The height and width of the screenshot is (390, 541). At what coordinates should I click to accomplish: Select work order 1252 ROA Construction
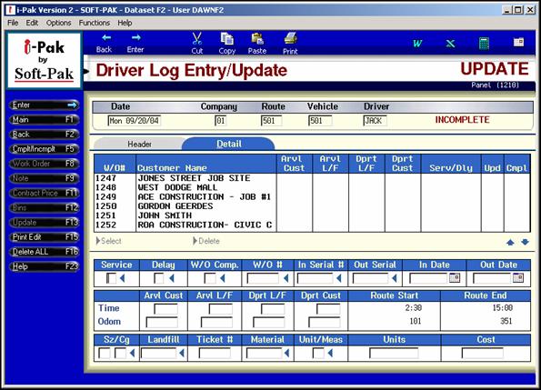[x=312, y=225]
